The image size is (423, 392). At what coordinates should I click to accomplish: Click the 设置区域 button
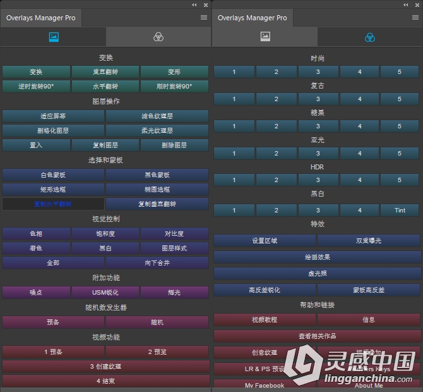click(x=265, y=241)
